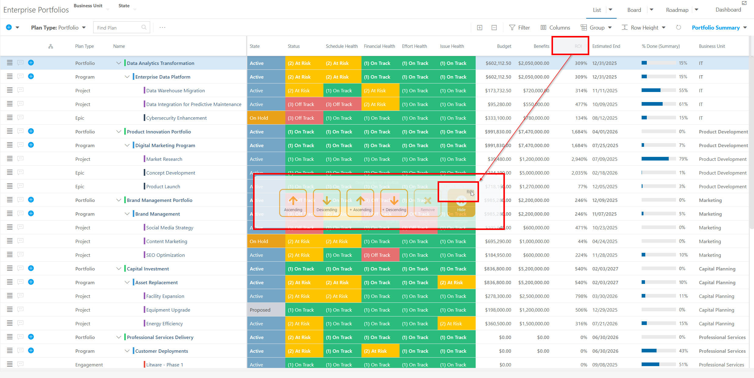Open the more options ellipsis menu

[162, 27]
